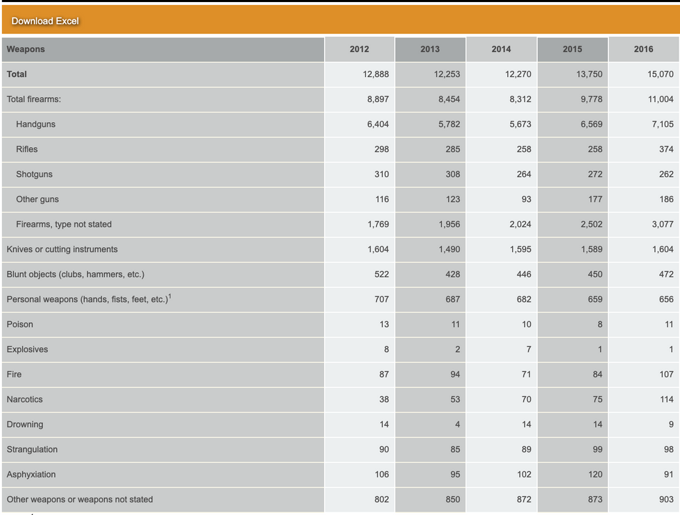Image resolution: width=680 pixels, height=515 pixels.
Task: Select firearms not stated value 3,077
Action: (663, 224)
